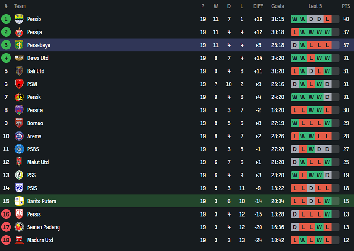Click the rank 1 green position badge

coord(6,19)
